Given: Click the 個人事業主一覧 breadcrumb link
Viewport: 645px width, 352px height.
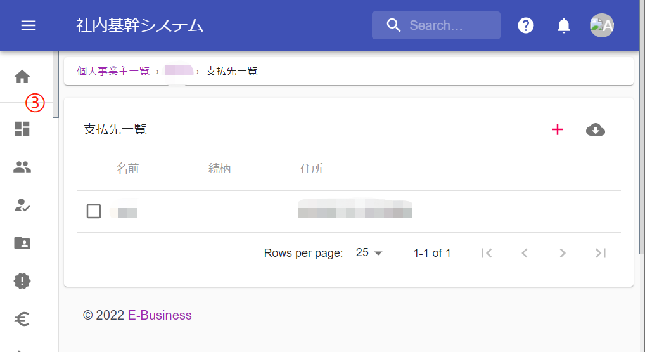Looking at the screenshot, I should click(x=113, y=71).
